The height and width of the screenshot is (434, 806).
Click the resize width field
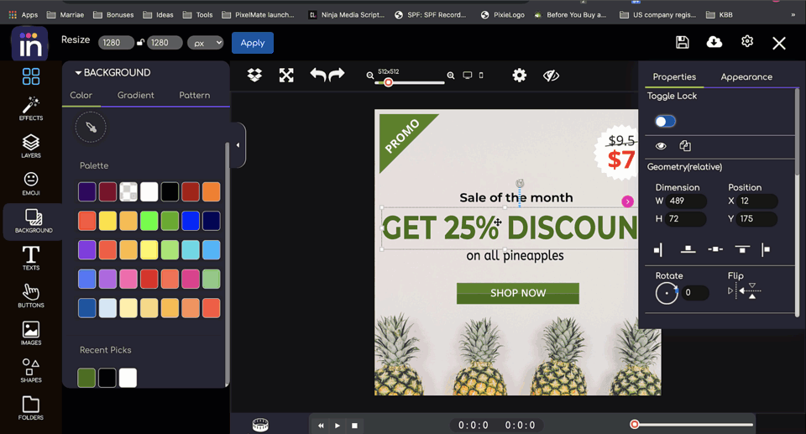tap(116, 43)
